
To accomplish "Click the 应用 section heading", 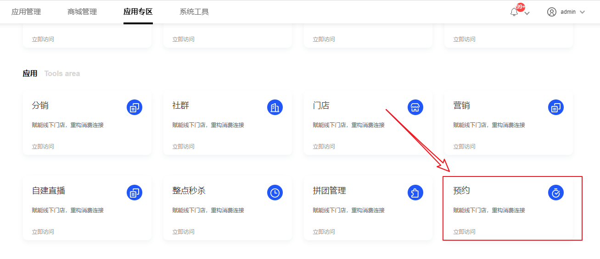I will coord(30,73).
